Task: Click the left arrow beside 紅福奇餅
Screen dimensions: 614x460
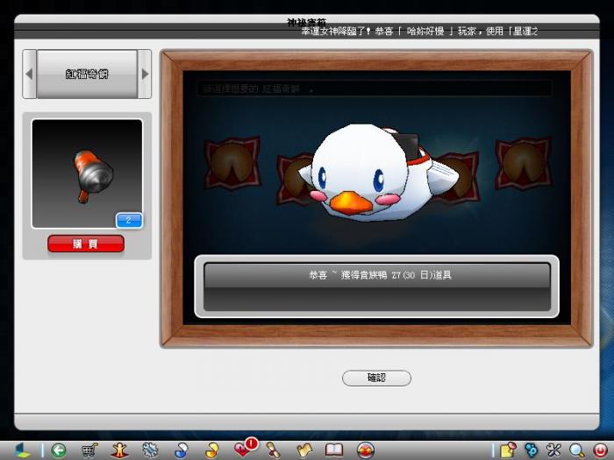Action: [x=29, y=74]
